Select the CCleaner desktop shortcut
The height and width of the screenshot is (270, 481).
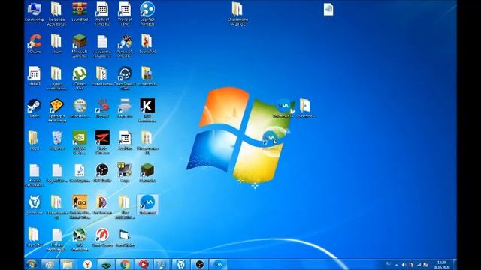coord(34,42)
